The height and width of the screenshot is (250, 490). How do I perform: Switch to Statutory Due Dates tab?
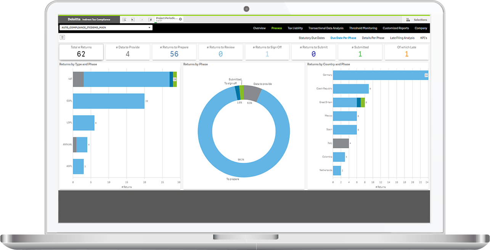pyautogui.click(x=312, y=38)
